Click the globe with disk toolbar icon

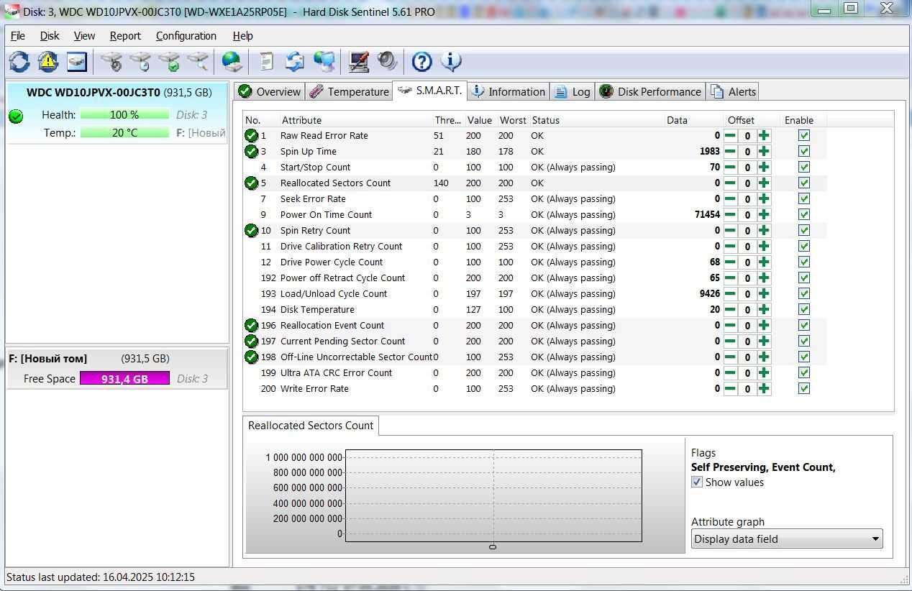(232, 61)
